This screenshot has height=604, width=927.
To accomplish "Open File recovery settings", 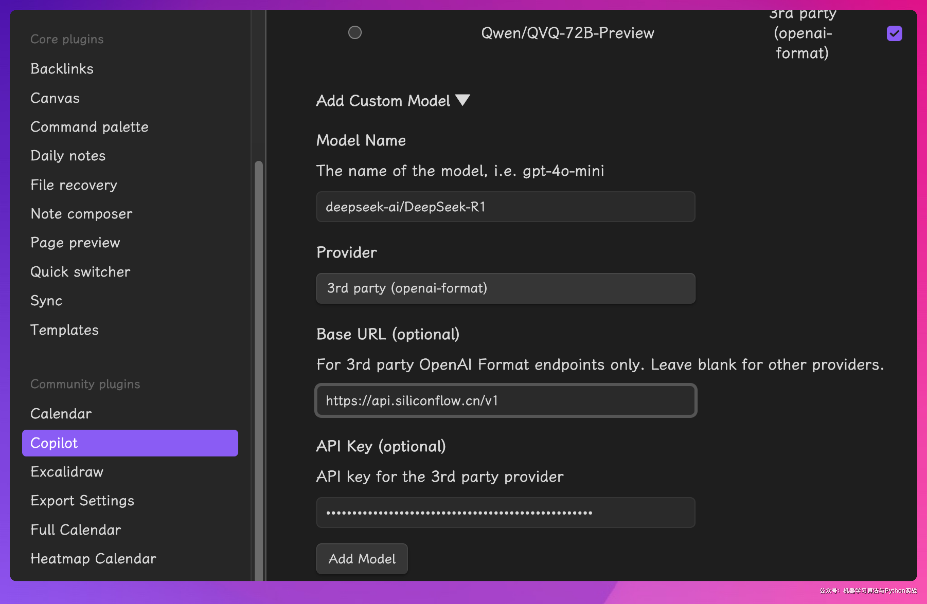I will click(x=74, y=185).
